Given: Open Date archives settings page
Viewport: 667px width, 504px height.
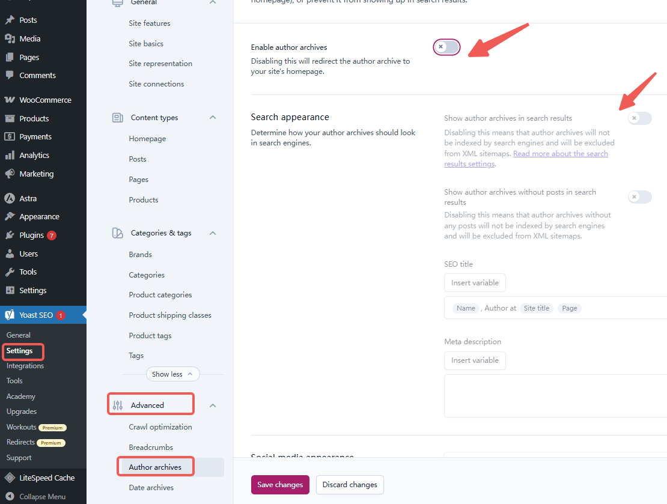Looking at the screenshot, I should (151, 488).
